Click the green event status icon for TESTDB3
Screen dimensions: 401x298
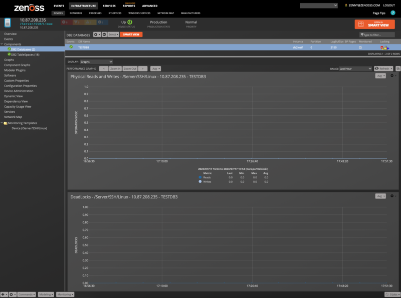pos(71,47)
